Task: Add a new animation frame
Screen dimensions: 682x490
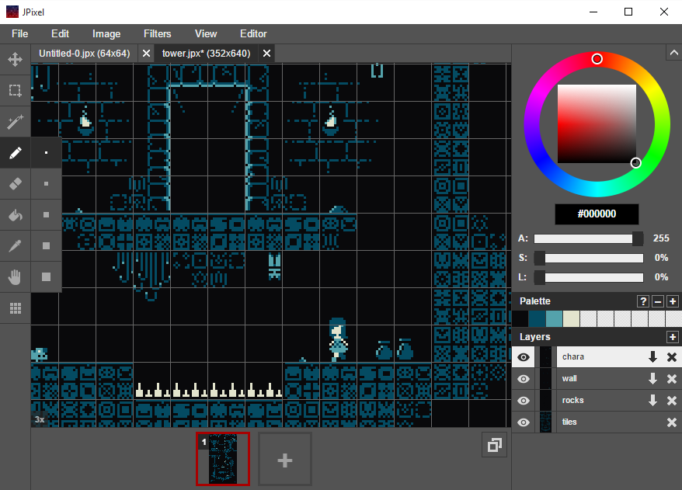Action: 284,460
